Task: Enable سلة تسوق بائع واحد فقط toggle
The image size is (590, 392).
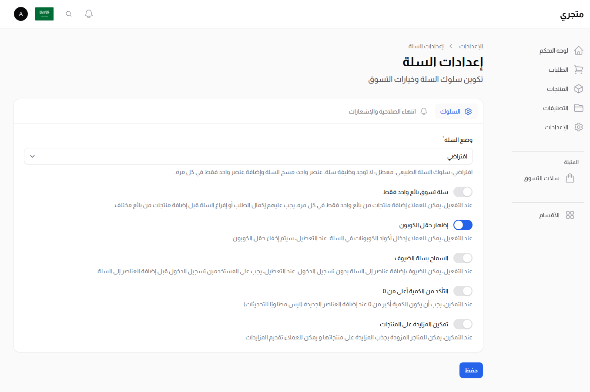Action: (x=463, y=192)
